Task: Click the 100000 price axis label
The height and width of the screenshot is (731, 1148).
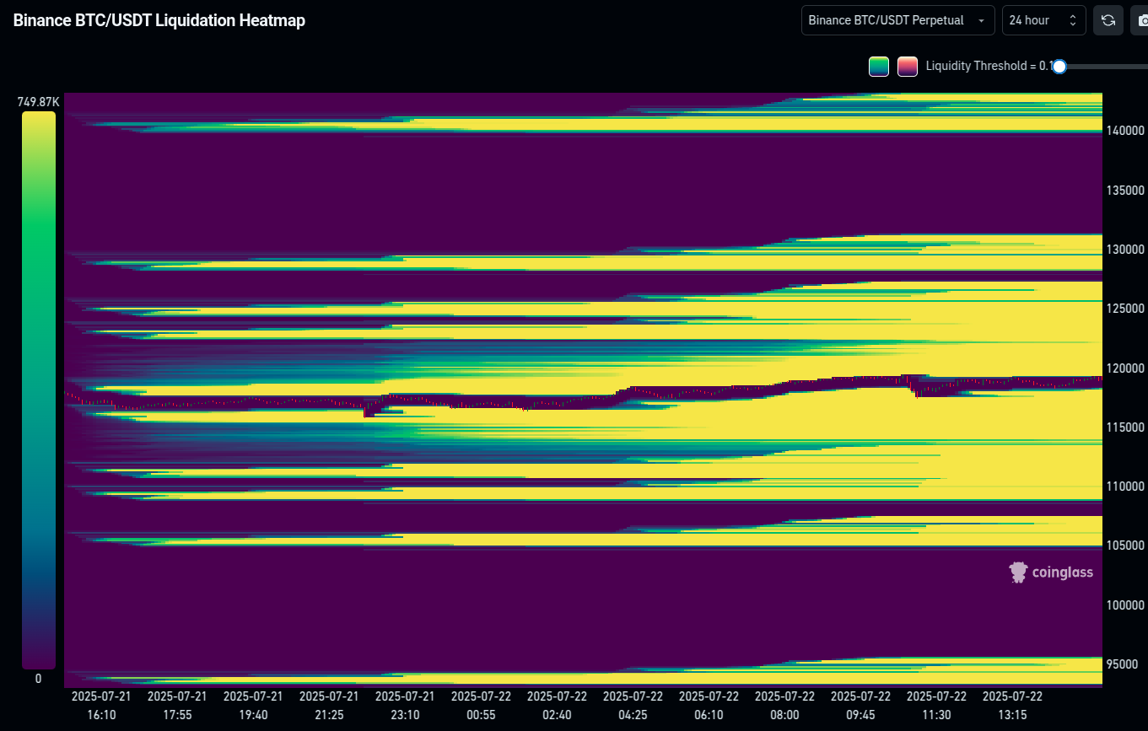Action: click(1124, 605)
